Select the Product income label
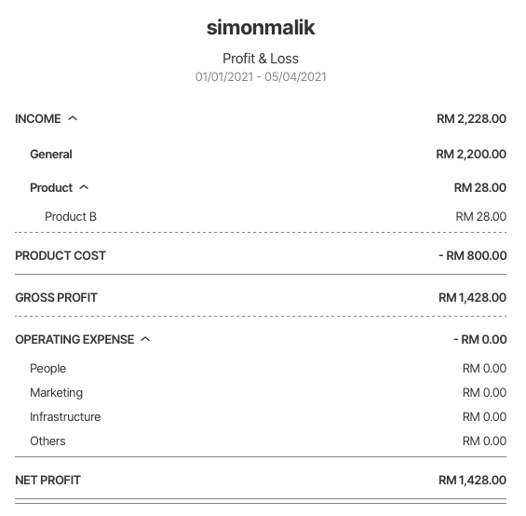 click(51, 187)
